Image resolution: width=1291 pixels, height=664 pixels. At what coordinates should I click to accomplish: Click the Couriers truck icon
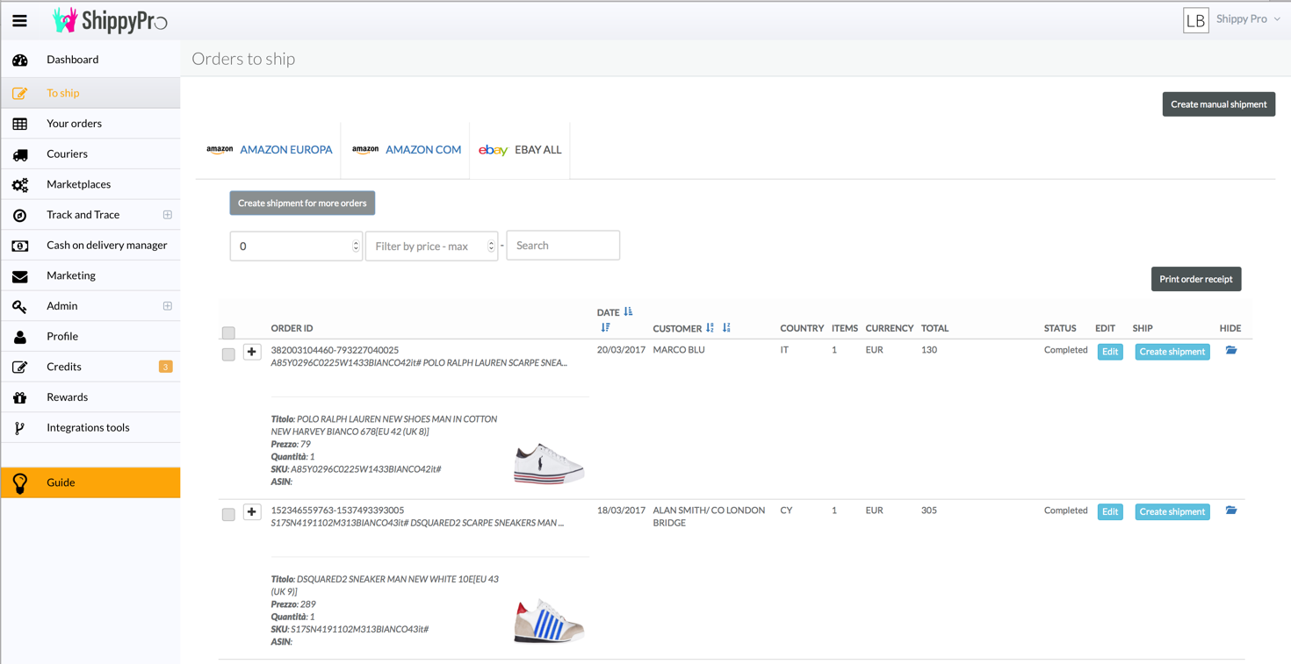pos(20,154)
